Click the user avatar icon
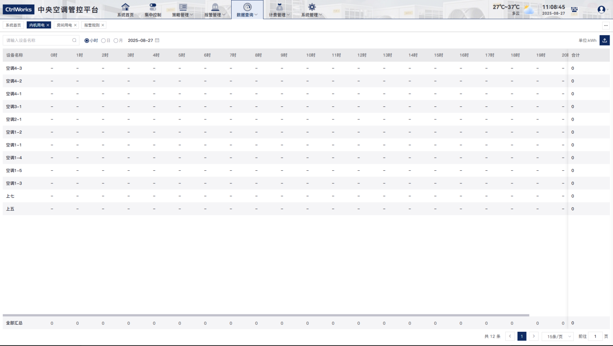The height and width of the screenshot is (346, 613). coord(601,10)
